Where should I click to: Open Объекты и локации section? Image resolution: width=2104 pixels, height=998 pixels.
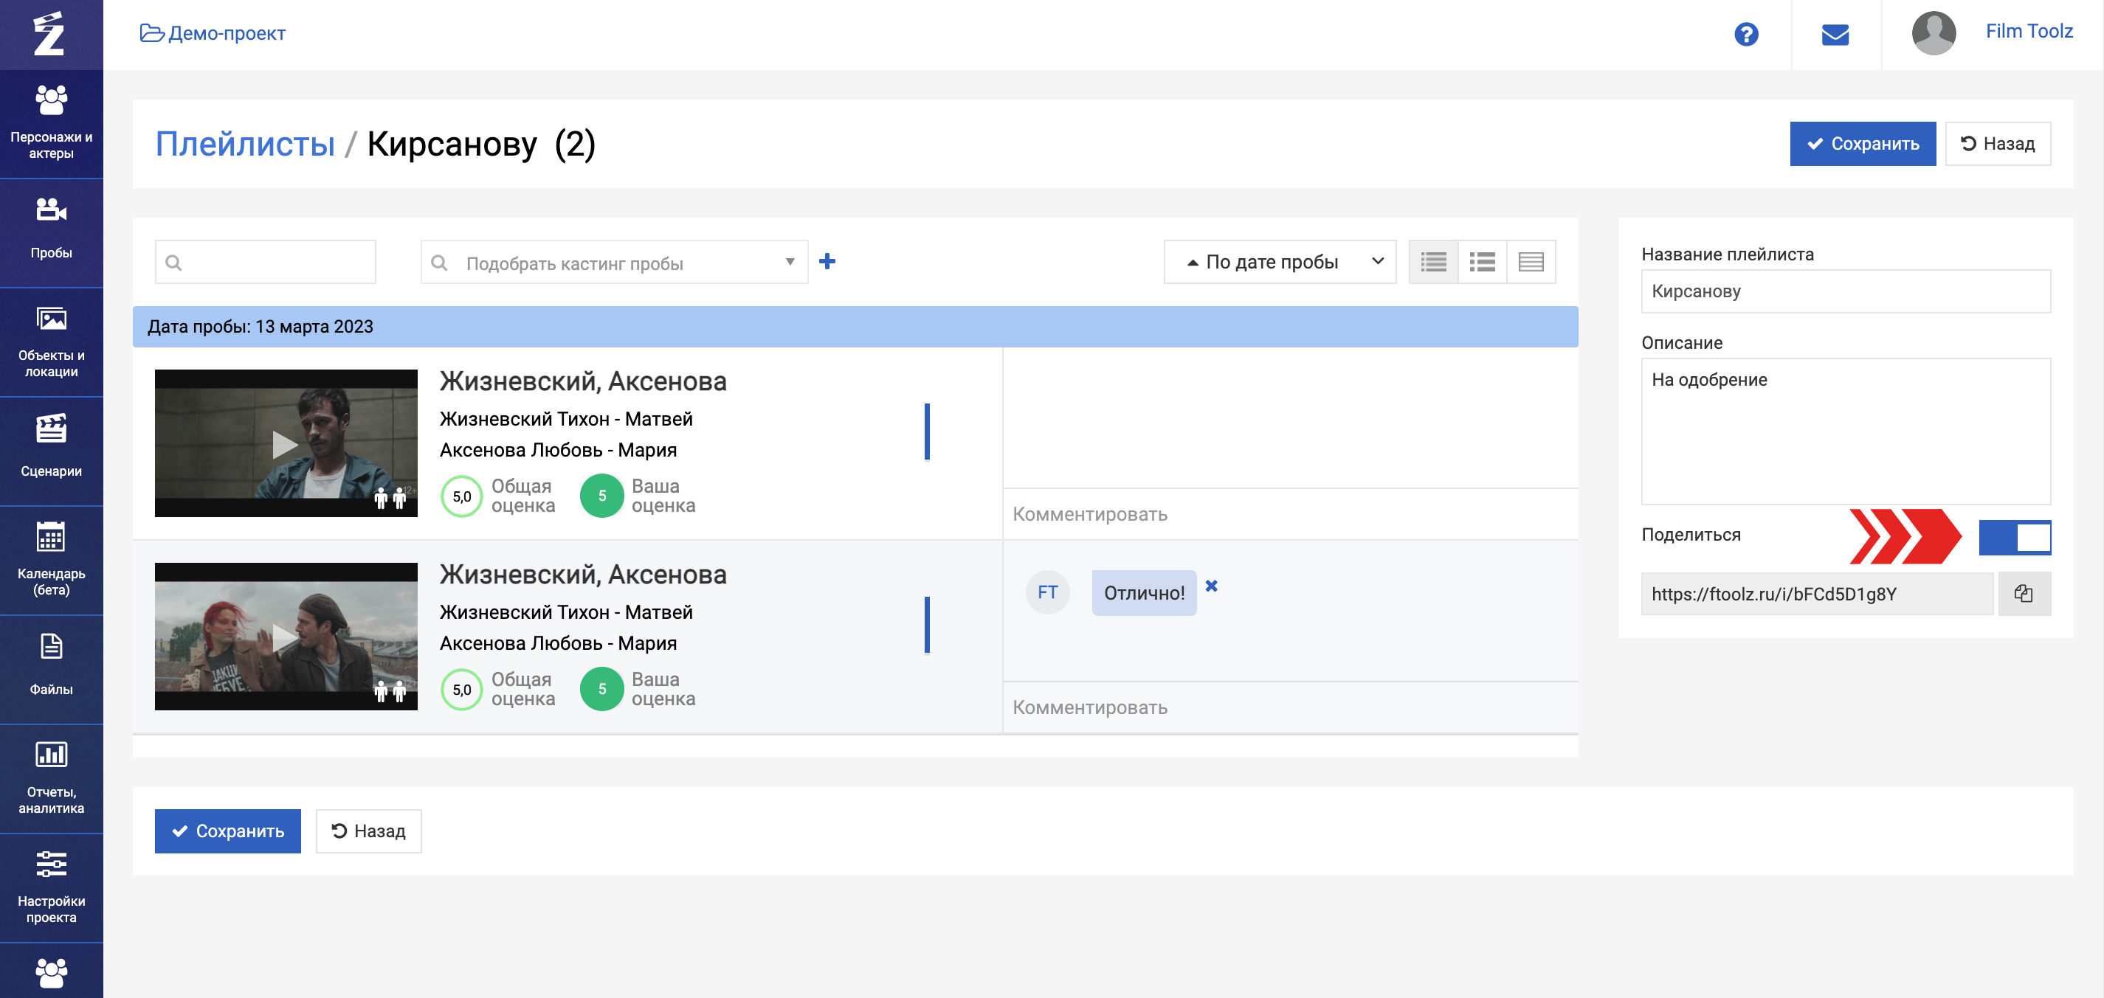pyautogui.click(x=52, y=342)
